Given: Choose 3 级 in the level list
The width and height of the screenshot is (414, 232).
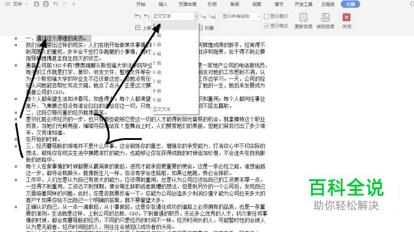Looking at the screenshot, I should pos(175,44).
